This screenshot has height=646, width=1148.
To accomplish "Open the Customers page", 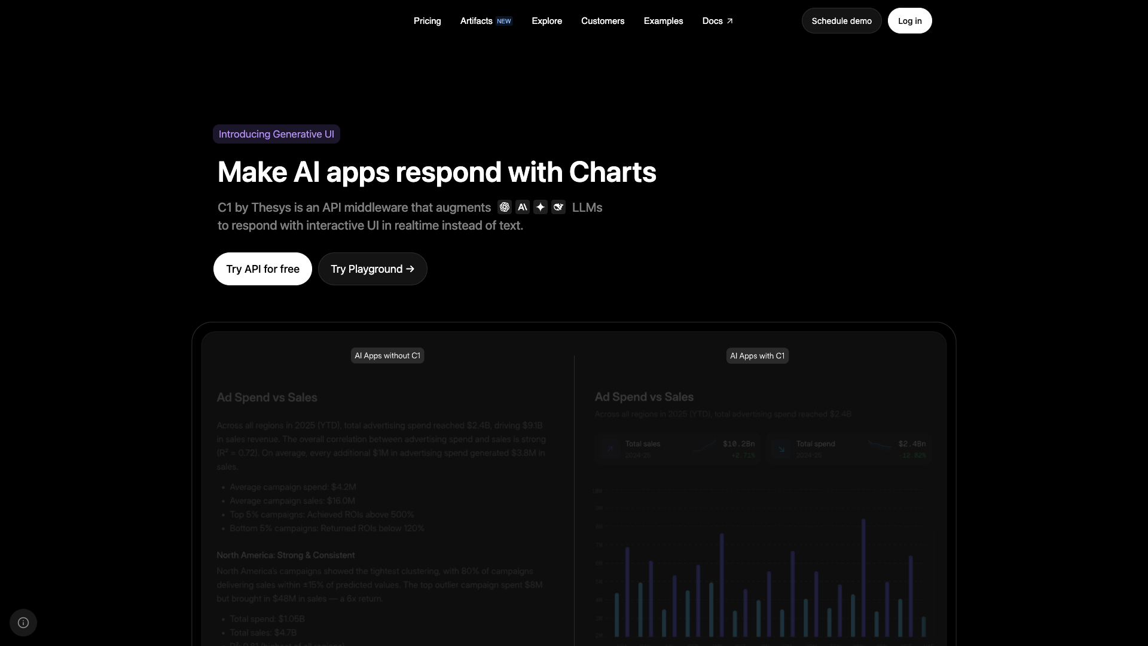I will point(603,21).
